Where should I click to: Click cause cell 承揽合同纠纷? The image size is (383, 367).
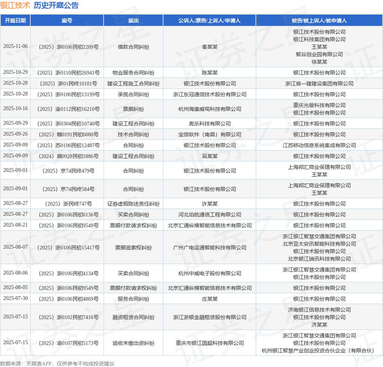[134, 94]
